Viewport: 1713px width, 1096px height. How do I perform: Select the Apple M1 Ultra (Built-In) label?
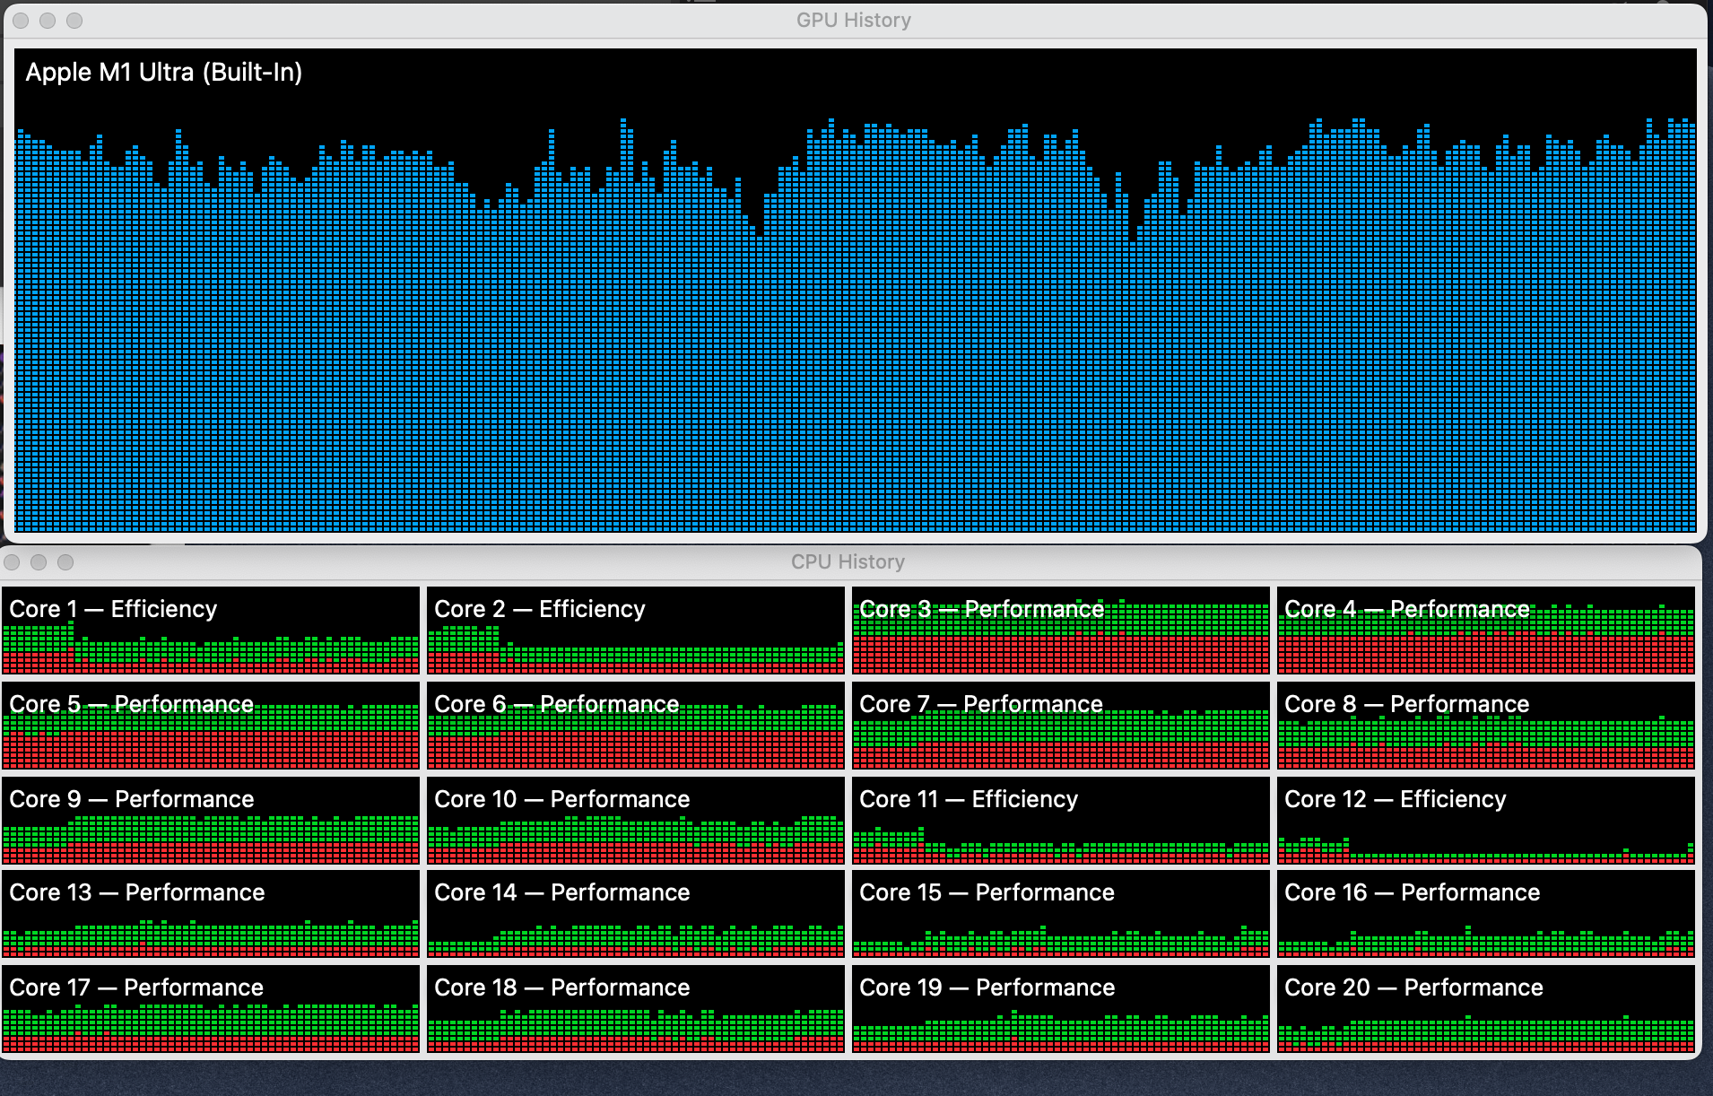click(x=163, y=72)
